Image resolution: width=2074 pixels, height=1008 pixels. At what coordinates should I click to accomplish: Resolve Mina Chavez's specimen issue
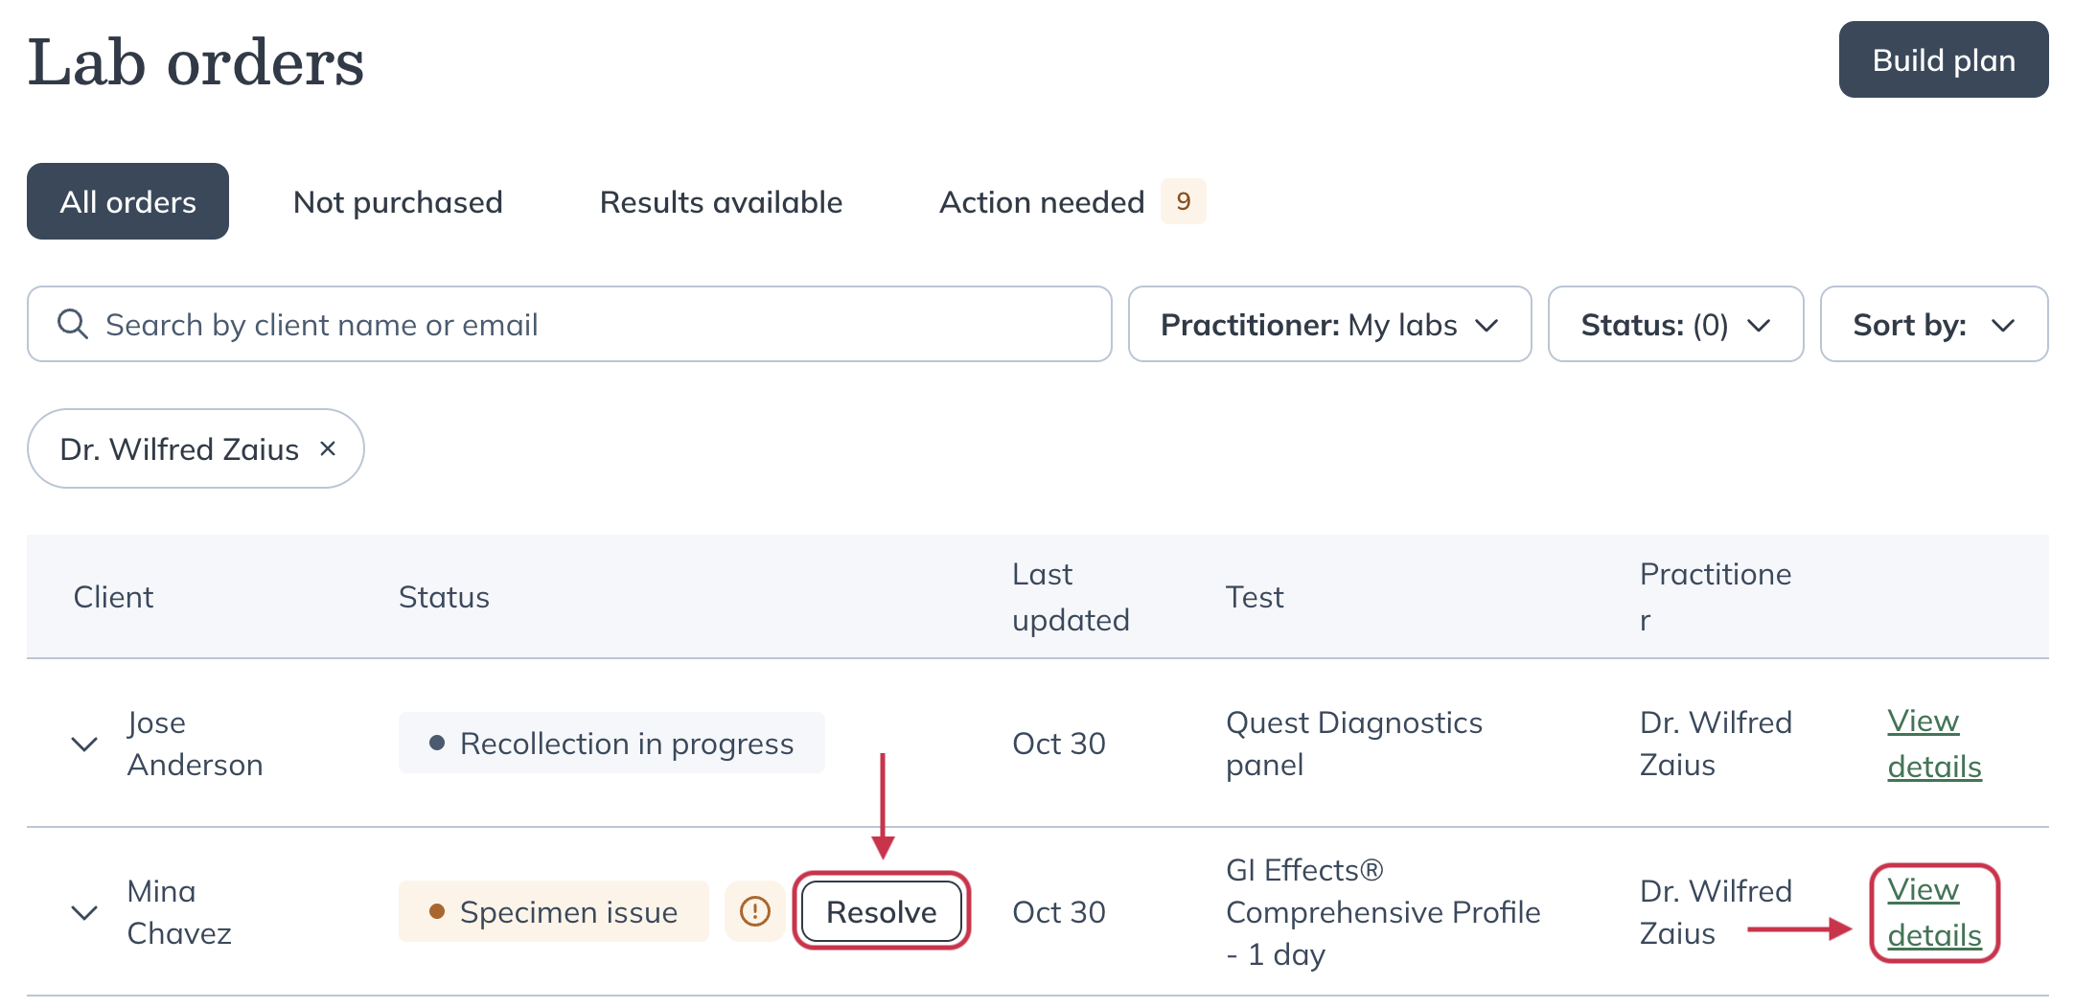coord(880,911)
